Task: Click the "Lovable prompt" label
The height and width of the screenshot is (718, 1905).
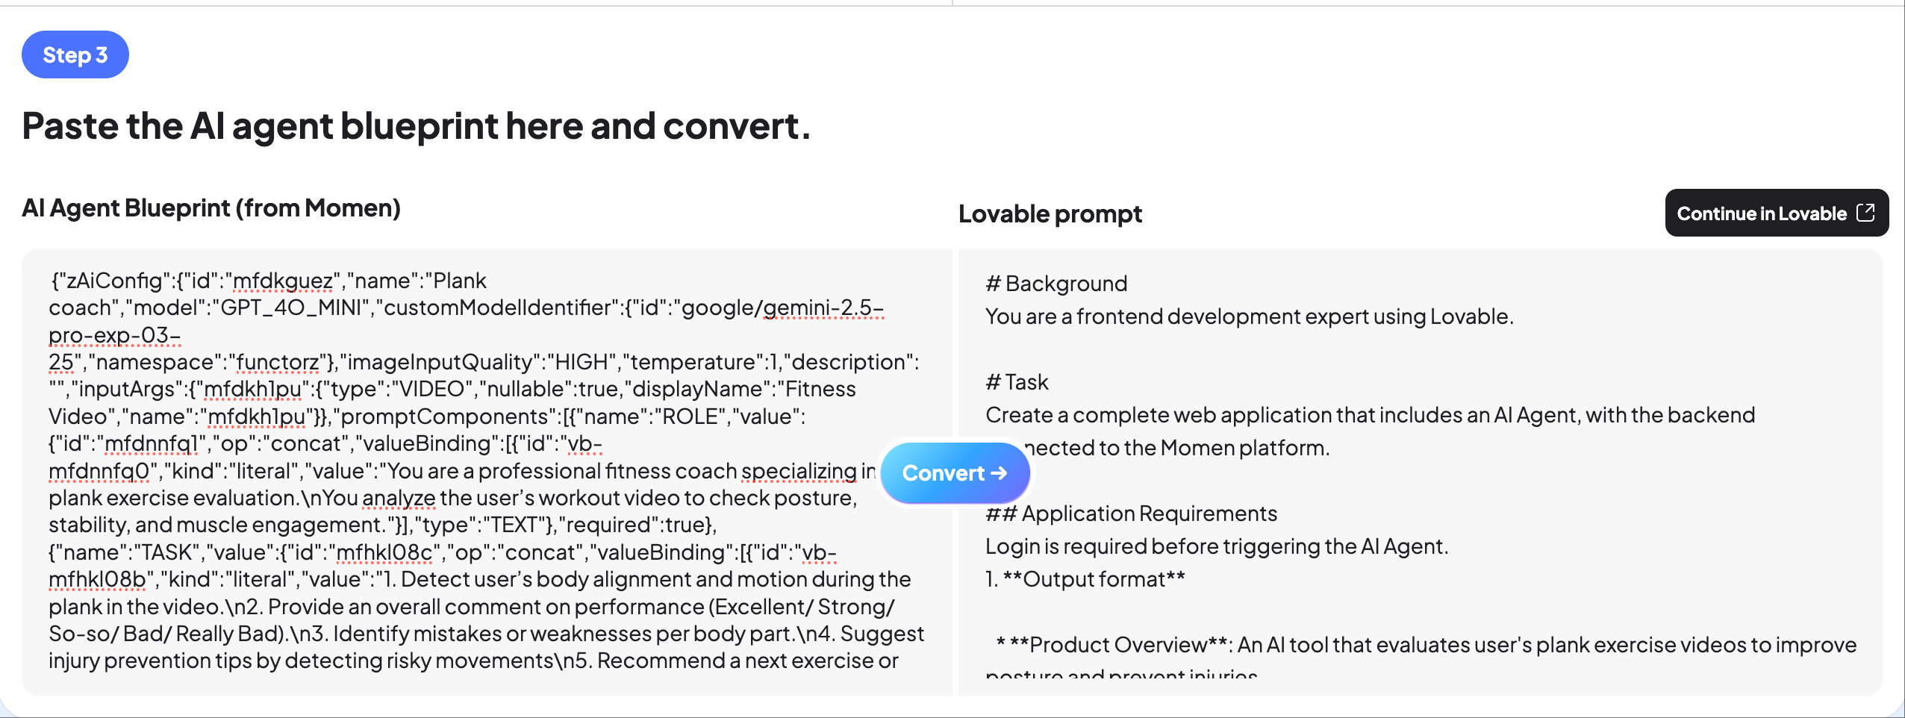Action: pyautogui.click(x=1050, y=214)
